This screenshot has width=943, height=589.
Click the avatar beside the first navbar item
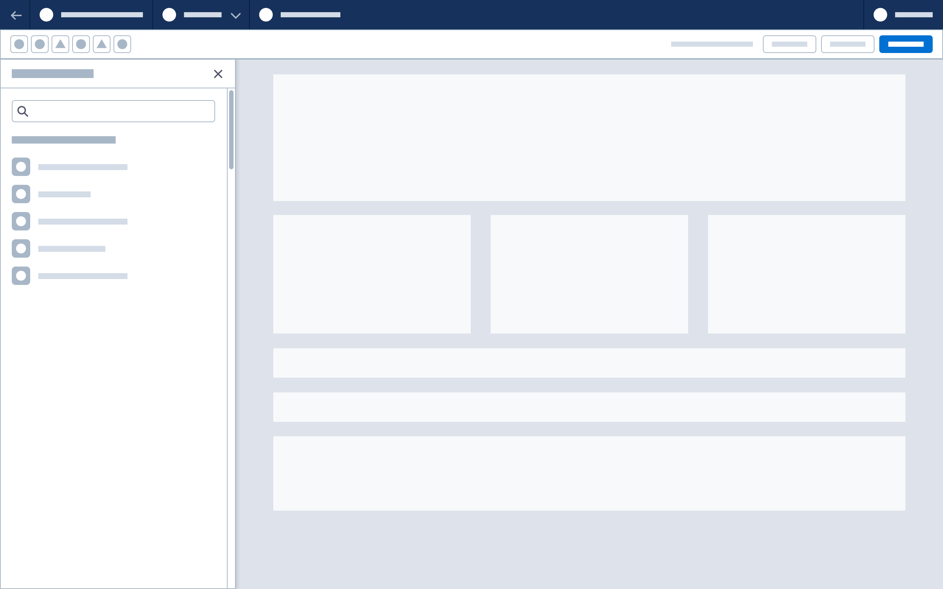(46, 15)
